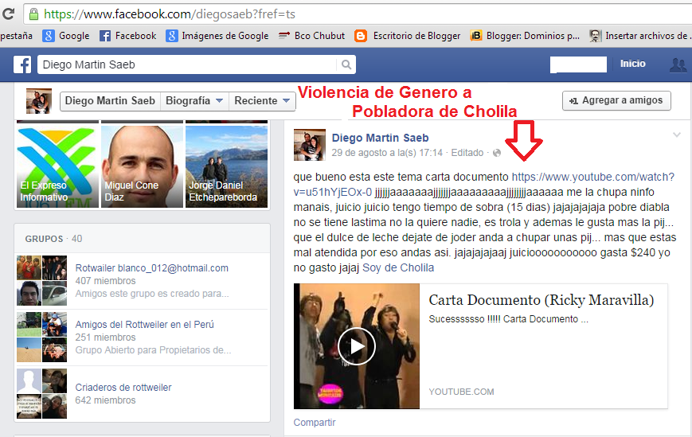Open Miguel Cone Diaz friend tile
Viewport: 692px width, 437px height.
tap(142, 166)
